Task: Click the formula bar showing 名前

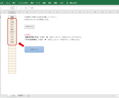Action: click(74, 8)
